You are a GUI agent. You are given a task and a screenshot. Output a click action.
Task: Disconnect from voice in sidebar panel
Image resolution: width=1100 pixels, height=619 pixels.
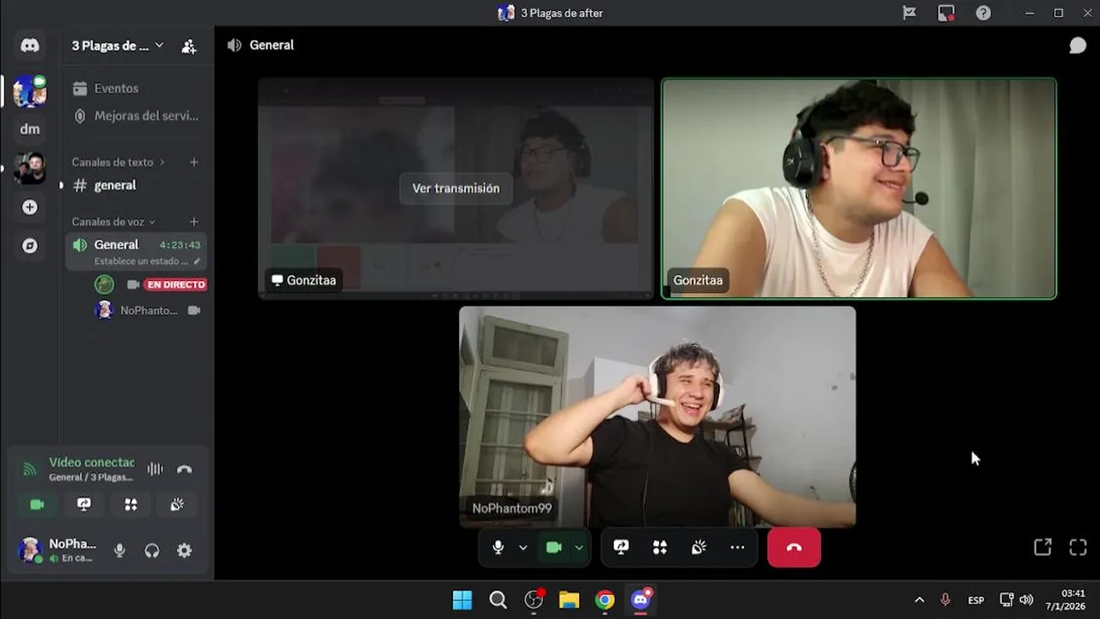tap(184, 469)
